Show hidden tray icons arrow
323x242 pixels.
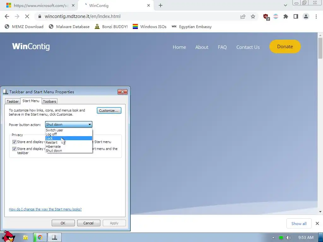pyautogui.click(x=273, y=238)
